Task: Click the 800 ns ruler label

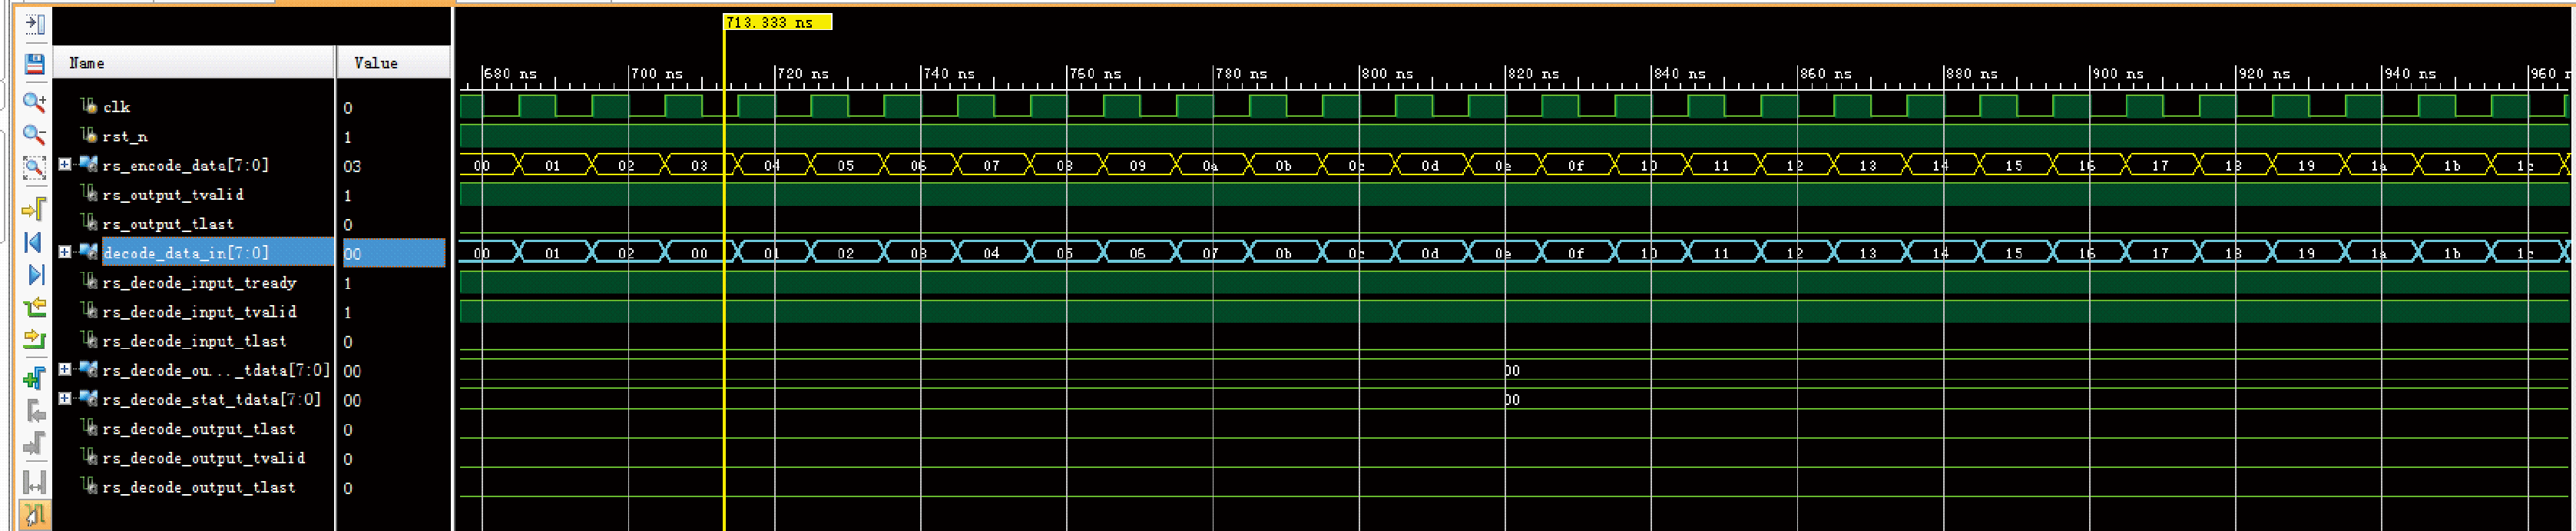Action: [x=1388, y=73]
